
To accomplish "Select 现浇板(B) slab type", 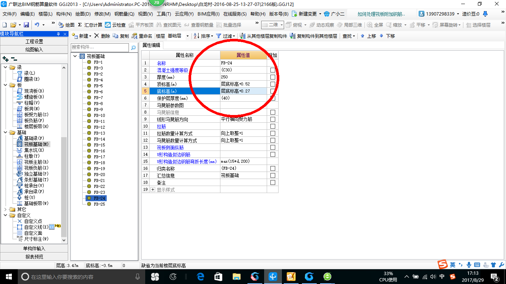I will point(30,91).
